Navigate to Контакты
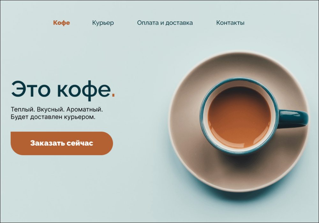Screen dimensions: 319x223 [x=230, y=23]
